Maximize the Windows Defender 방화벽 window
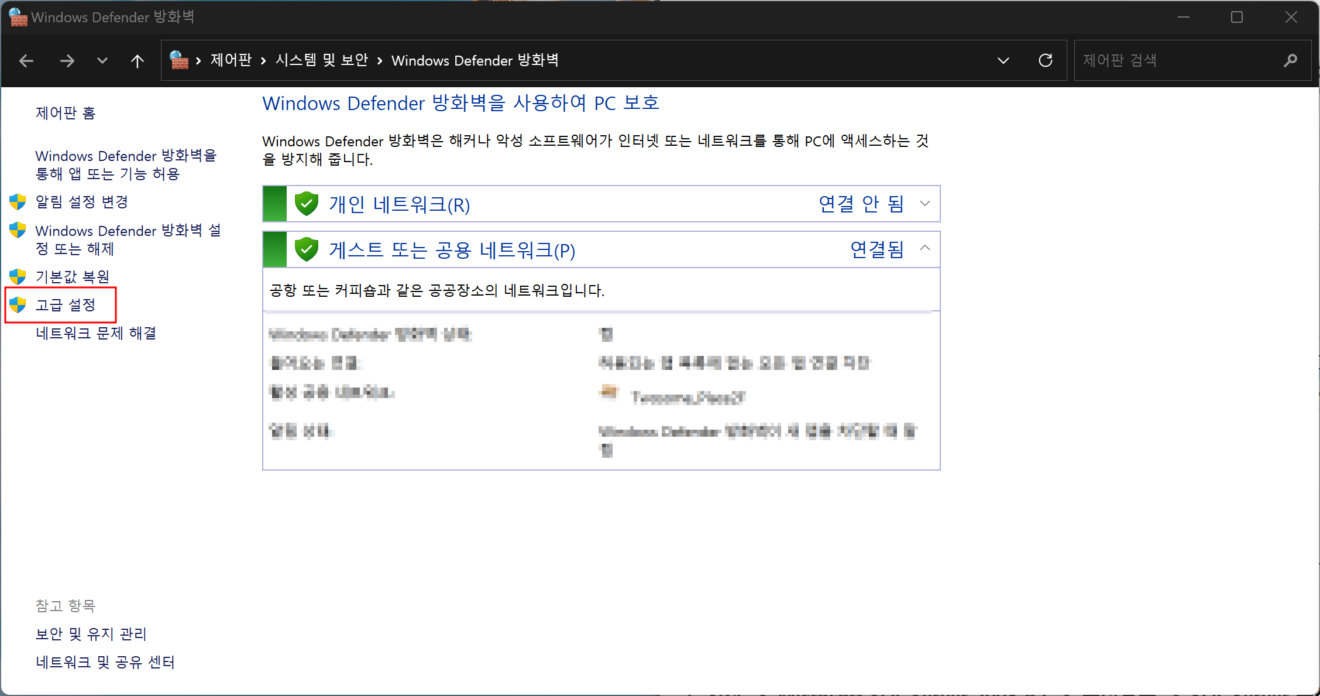The height and width of the screenshot is (696, 1320). pyautogui.click(x=1237, y=17)
